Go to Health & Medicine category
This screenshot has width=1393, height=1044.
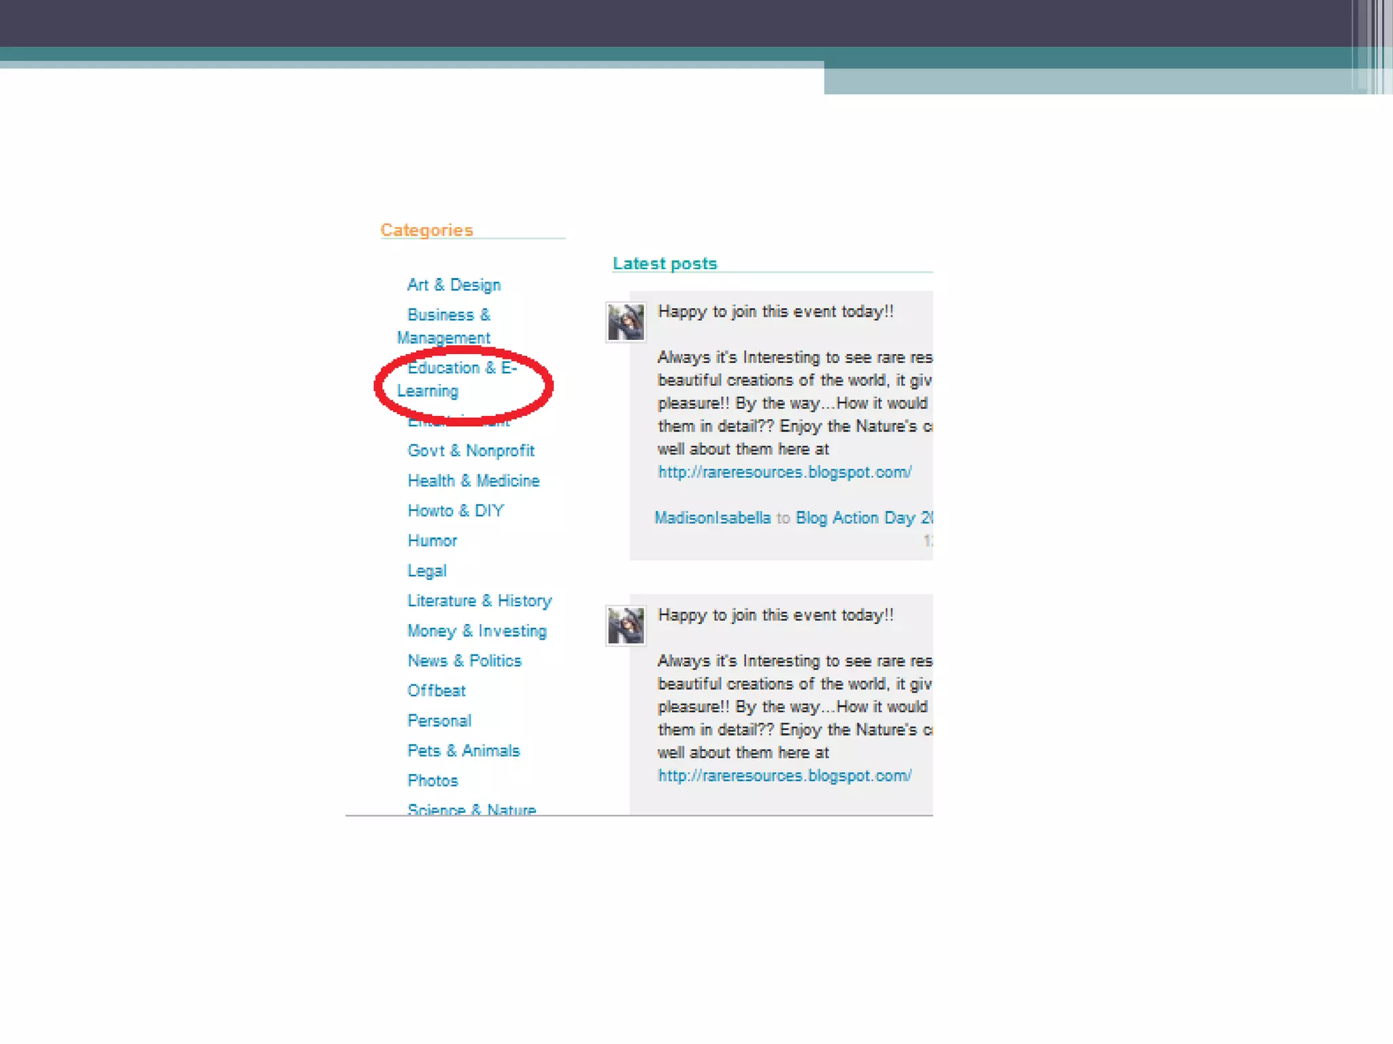click(473, 481)
